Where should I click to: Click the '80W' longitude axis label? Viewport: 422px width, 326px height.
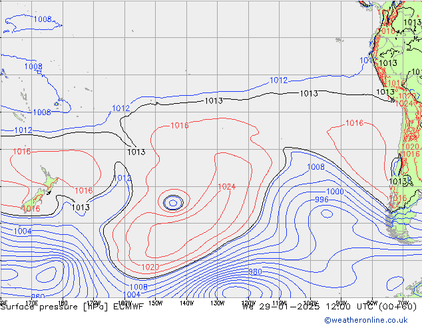click(372, 303)
